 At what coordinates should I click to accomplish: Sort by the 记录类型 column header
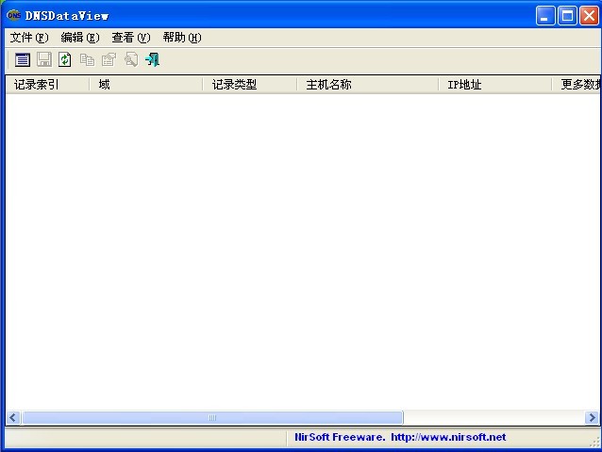(250, 84)
